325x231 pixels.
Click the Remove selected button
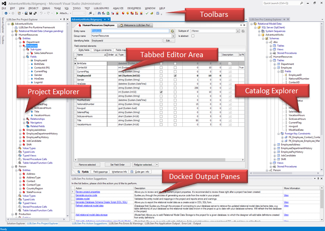coord(87,164)
